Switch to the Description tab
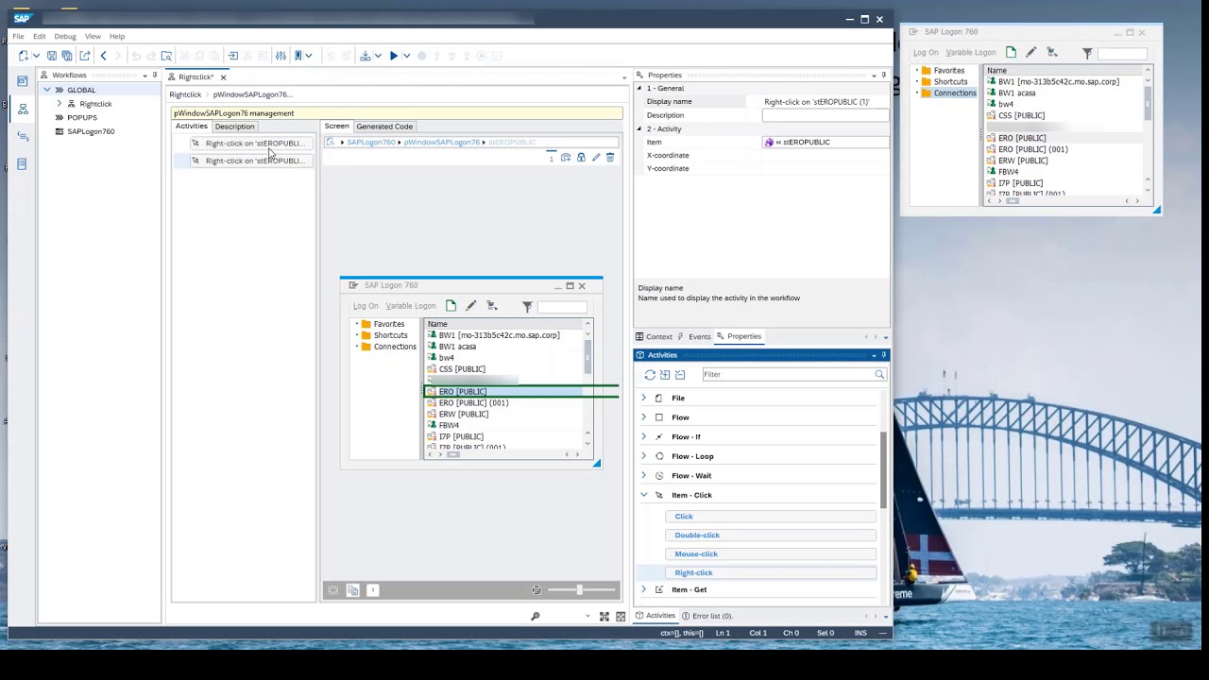Viewport: 1209px width, 680px height. coord(234,126)
